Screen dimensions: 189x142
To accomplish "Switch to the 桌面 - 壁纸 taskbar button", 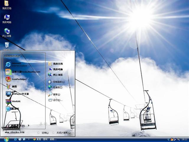I will click(x=45, y=139).
